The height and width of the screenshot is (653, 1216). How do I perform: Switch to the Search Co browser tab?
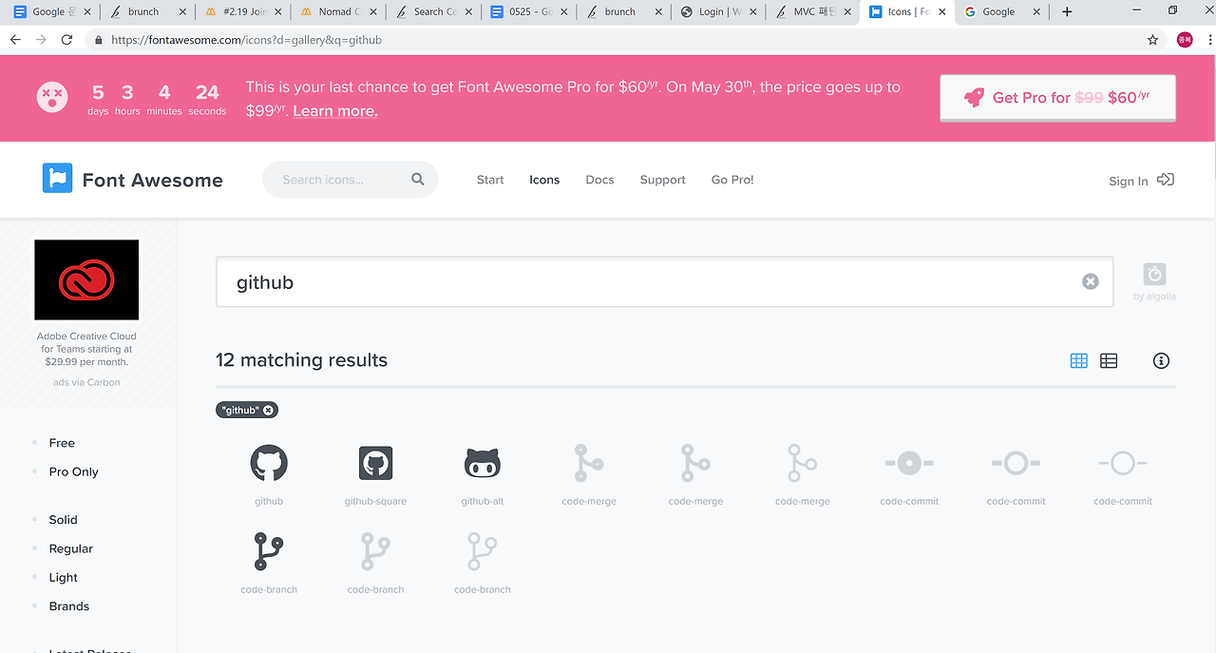[433, 11]
